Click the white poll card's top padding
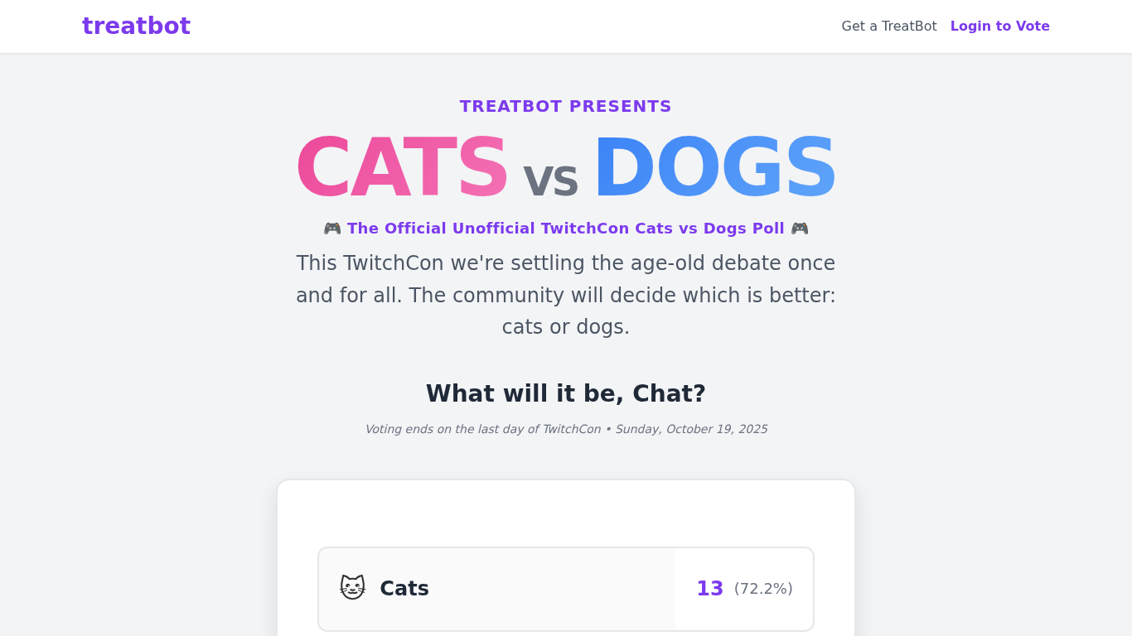Image resolution: width=1132 pixels, height=636 pixels. point(566,512)
